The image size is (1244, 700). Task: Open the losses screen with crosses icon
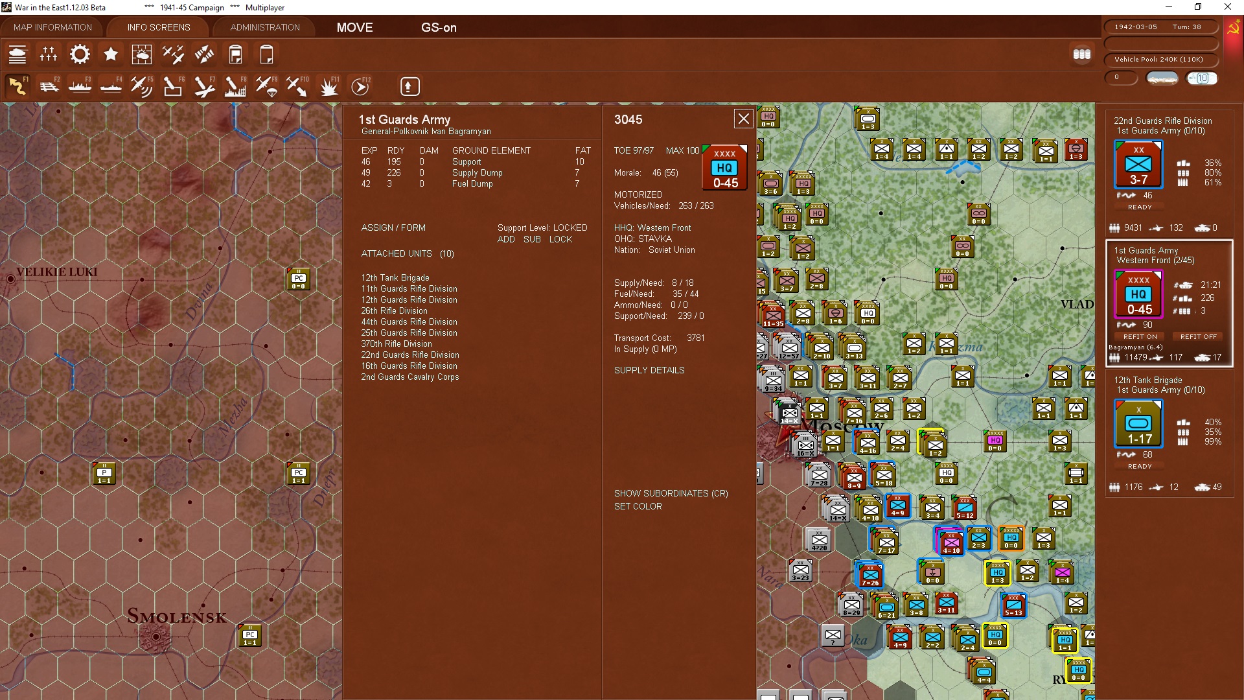pyautogui.click(x=49, y=54)
